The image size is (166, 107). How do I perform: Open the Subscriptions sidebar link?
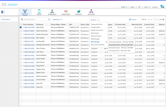coord(6,19)
